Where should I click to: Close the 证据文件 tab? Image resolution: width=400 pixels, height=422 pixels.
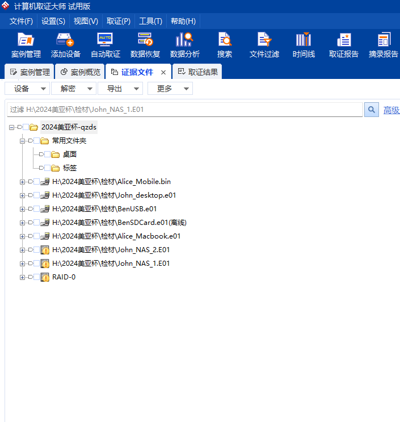click(163, 72)
